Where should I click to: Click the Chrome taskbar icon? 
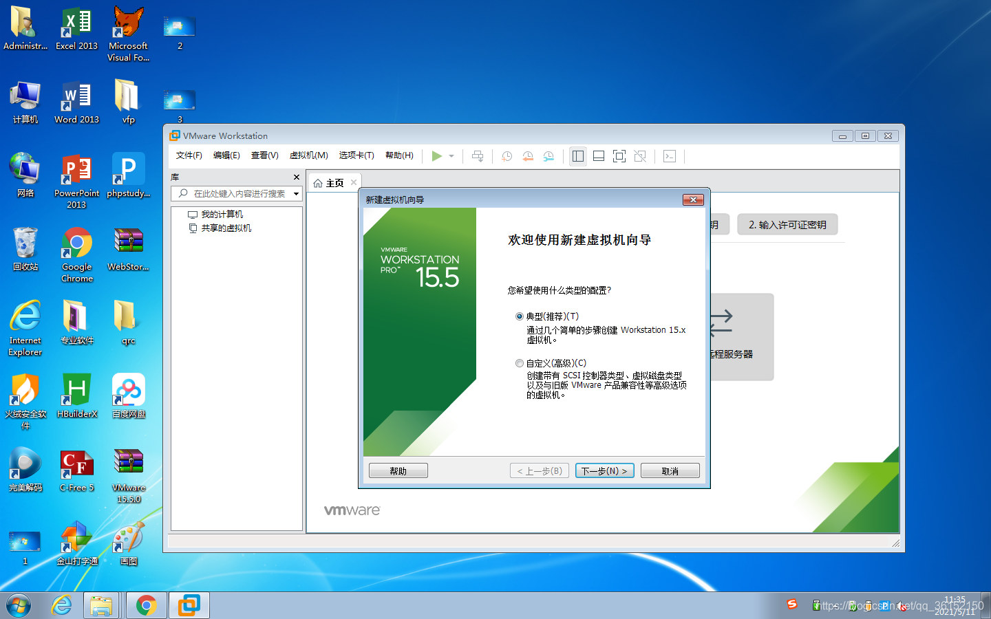[x=146, y=605]
